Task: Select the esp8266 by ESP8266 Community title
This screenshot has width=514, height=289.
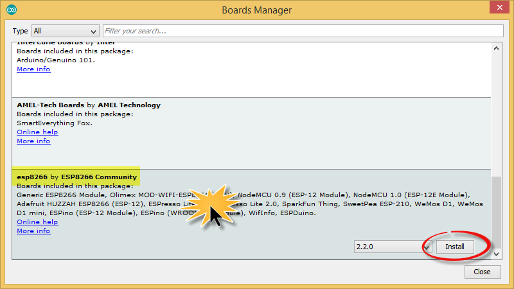Action: pos(76,177)
